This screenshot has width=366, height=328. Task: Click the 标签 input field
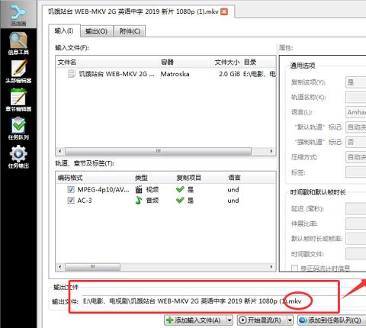356,172
